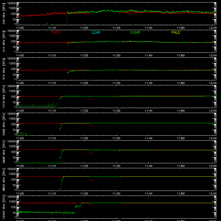The width and height of the screenshot is (221, 221).
Task: Select the '2695 MHz [SFU]' axis title
Action: [x=4, y=124]
